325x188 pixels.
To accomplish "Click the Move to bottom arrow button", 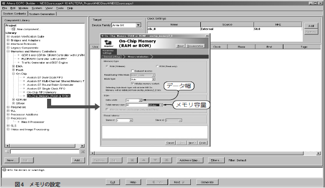I will [x=167, y=160].
